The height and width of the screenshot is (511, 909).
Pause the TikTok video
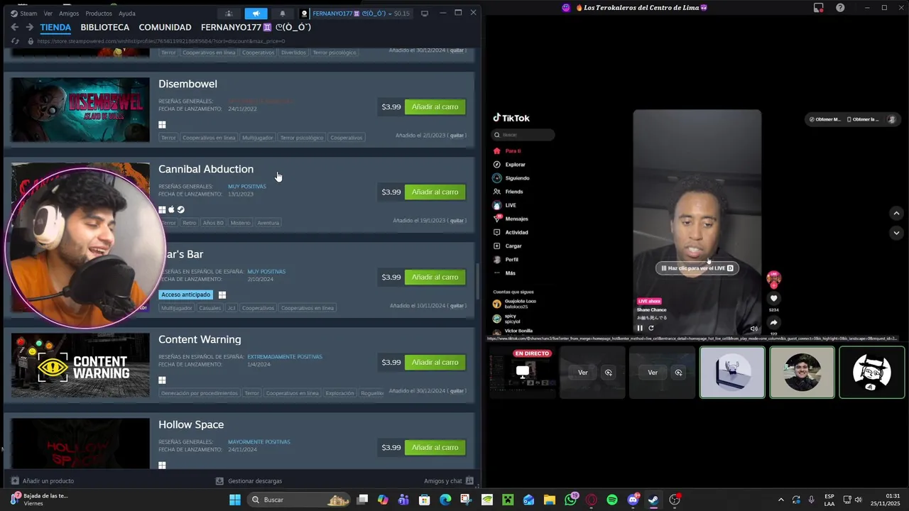click(640, 328)
